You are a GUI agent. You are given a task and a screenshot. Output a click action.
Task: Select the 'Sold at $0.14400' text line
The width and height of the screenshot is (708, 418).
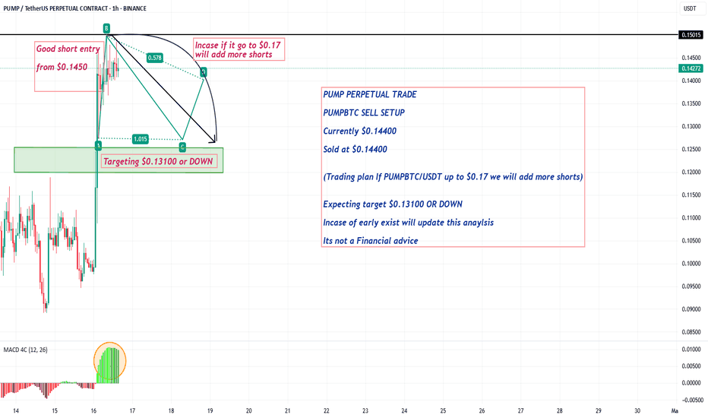pyautogui.click(x=355, y=149)
